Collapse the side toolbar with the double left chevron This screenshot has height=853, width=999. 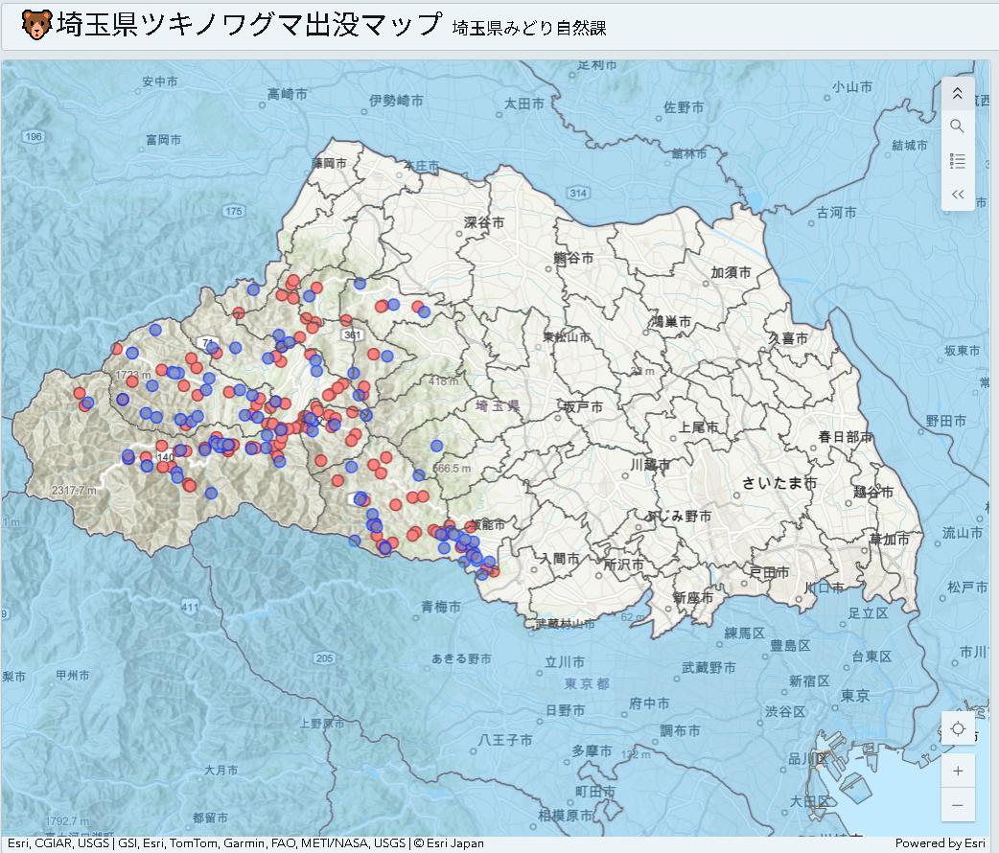pyautogui.click(x=957, y=195)
